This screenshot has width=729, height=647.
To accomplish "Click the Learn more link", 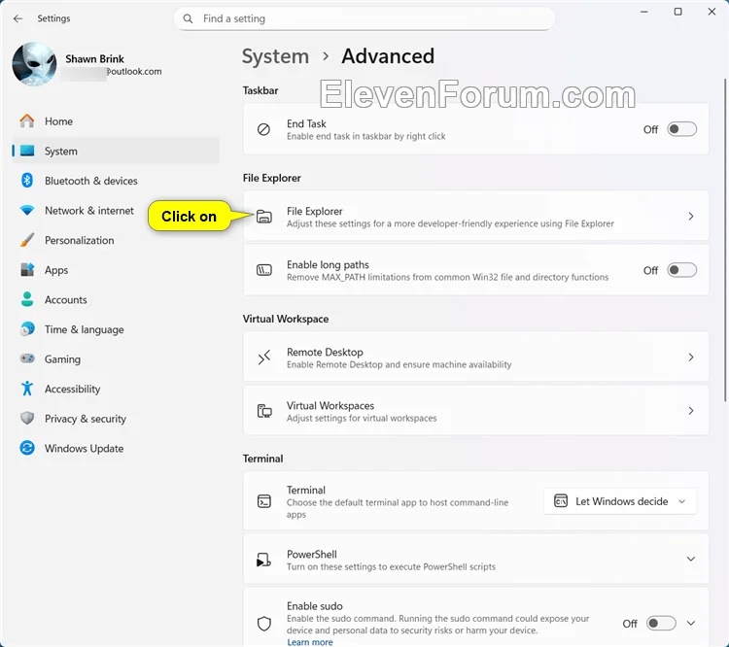I will 310,642.
